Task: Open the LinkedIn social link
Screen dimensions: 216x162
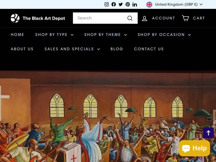Action: [135, 4]
